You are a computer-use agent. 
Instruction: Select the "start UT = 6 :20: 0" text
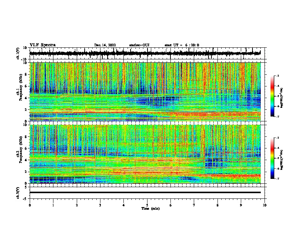pos(182,45)
